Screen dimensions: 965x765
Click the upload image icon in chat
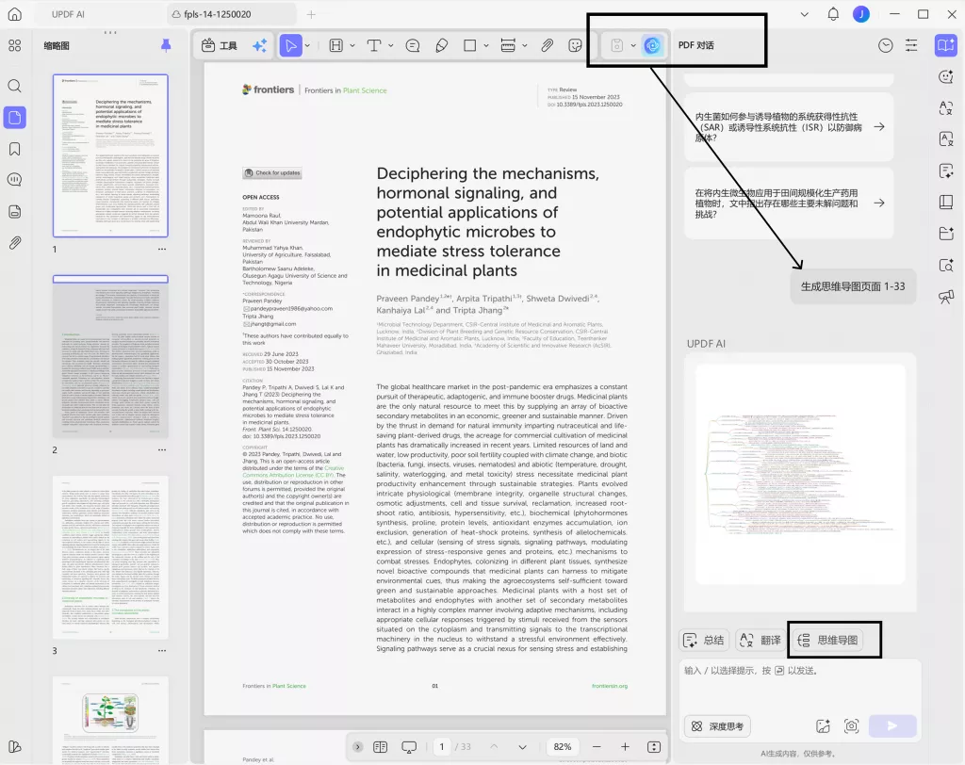[824, 726]
